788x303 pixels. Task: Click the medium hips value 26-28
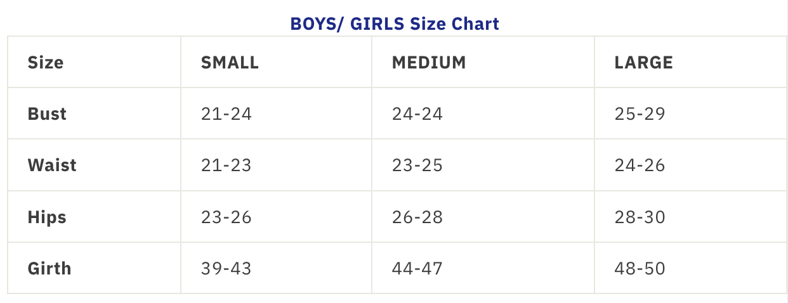417,217
